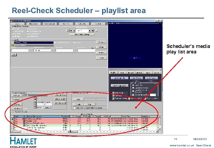Open Audio Options in Controls
The width and height of the screenshot is (214, 148).
[x=151, y=78]
